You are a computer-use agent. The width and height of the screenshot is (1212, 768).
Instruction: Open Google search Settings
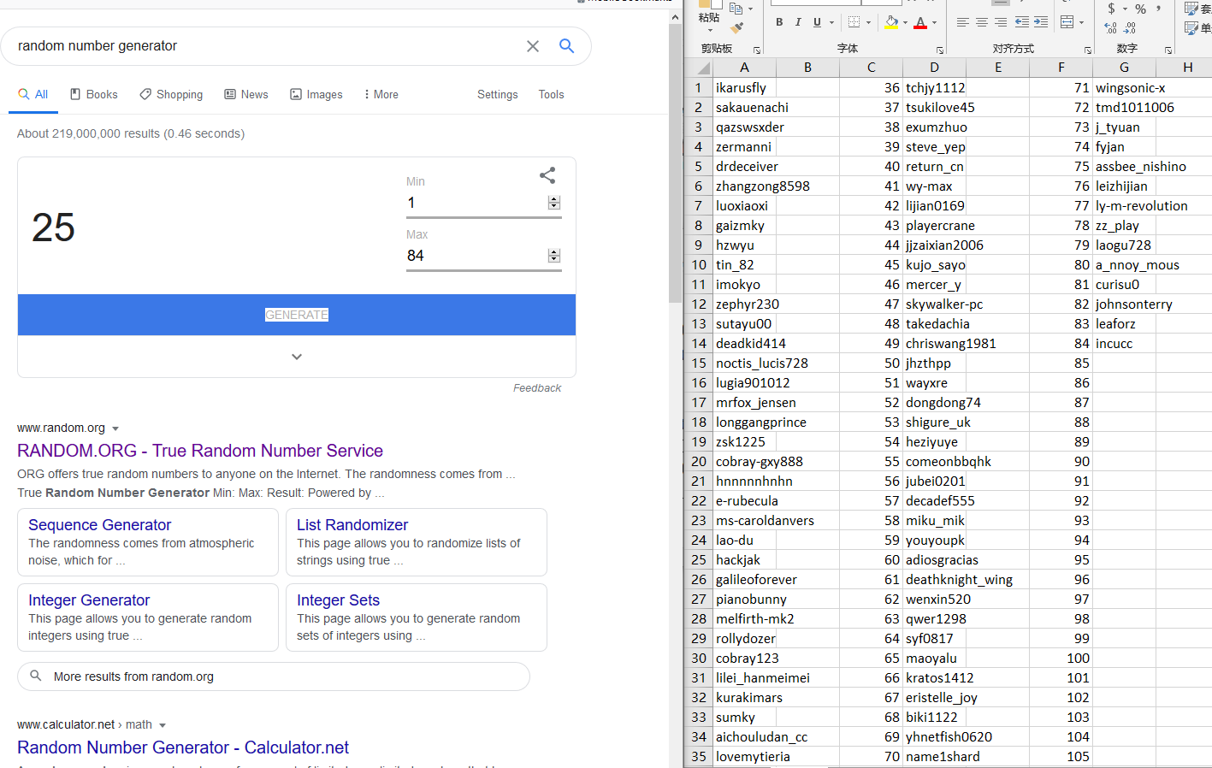pyautogui.click(x=497, y=94)
